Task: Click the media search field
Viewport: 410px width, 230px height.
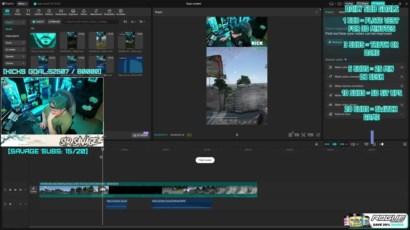Action: coord(91,22)
